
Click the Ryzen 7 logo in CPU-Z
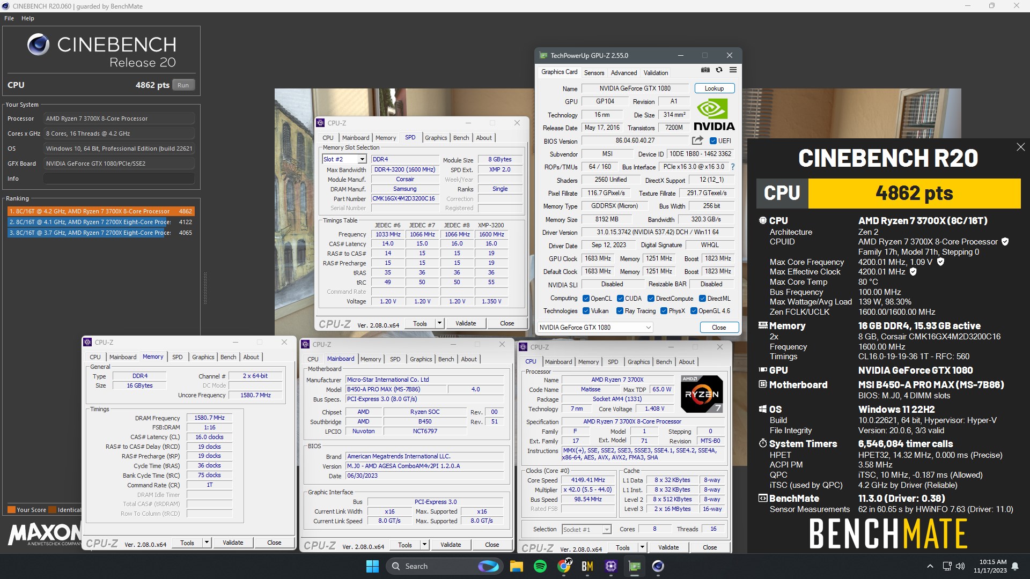click(702, 394)
